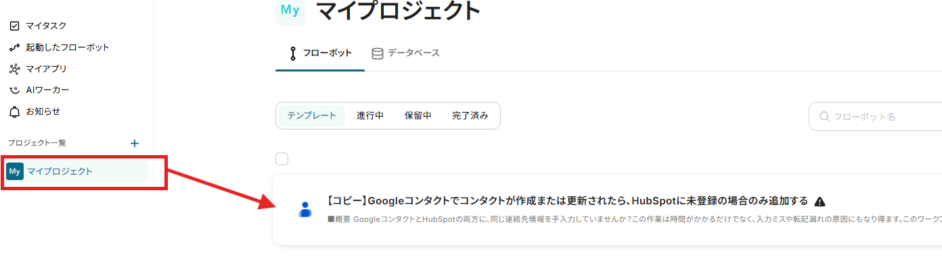
Task: Filter flowbots by 進行中
Action: [x=370, y=116]
